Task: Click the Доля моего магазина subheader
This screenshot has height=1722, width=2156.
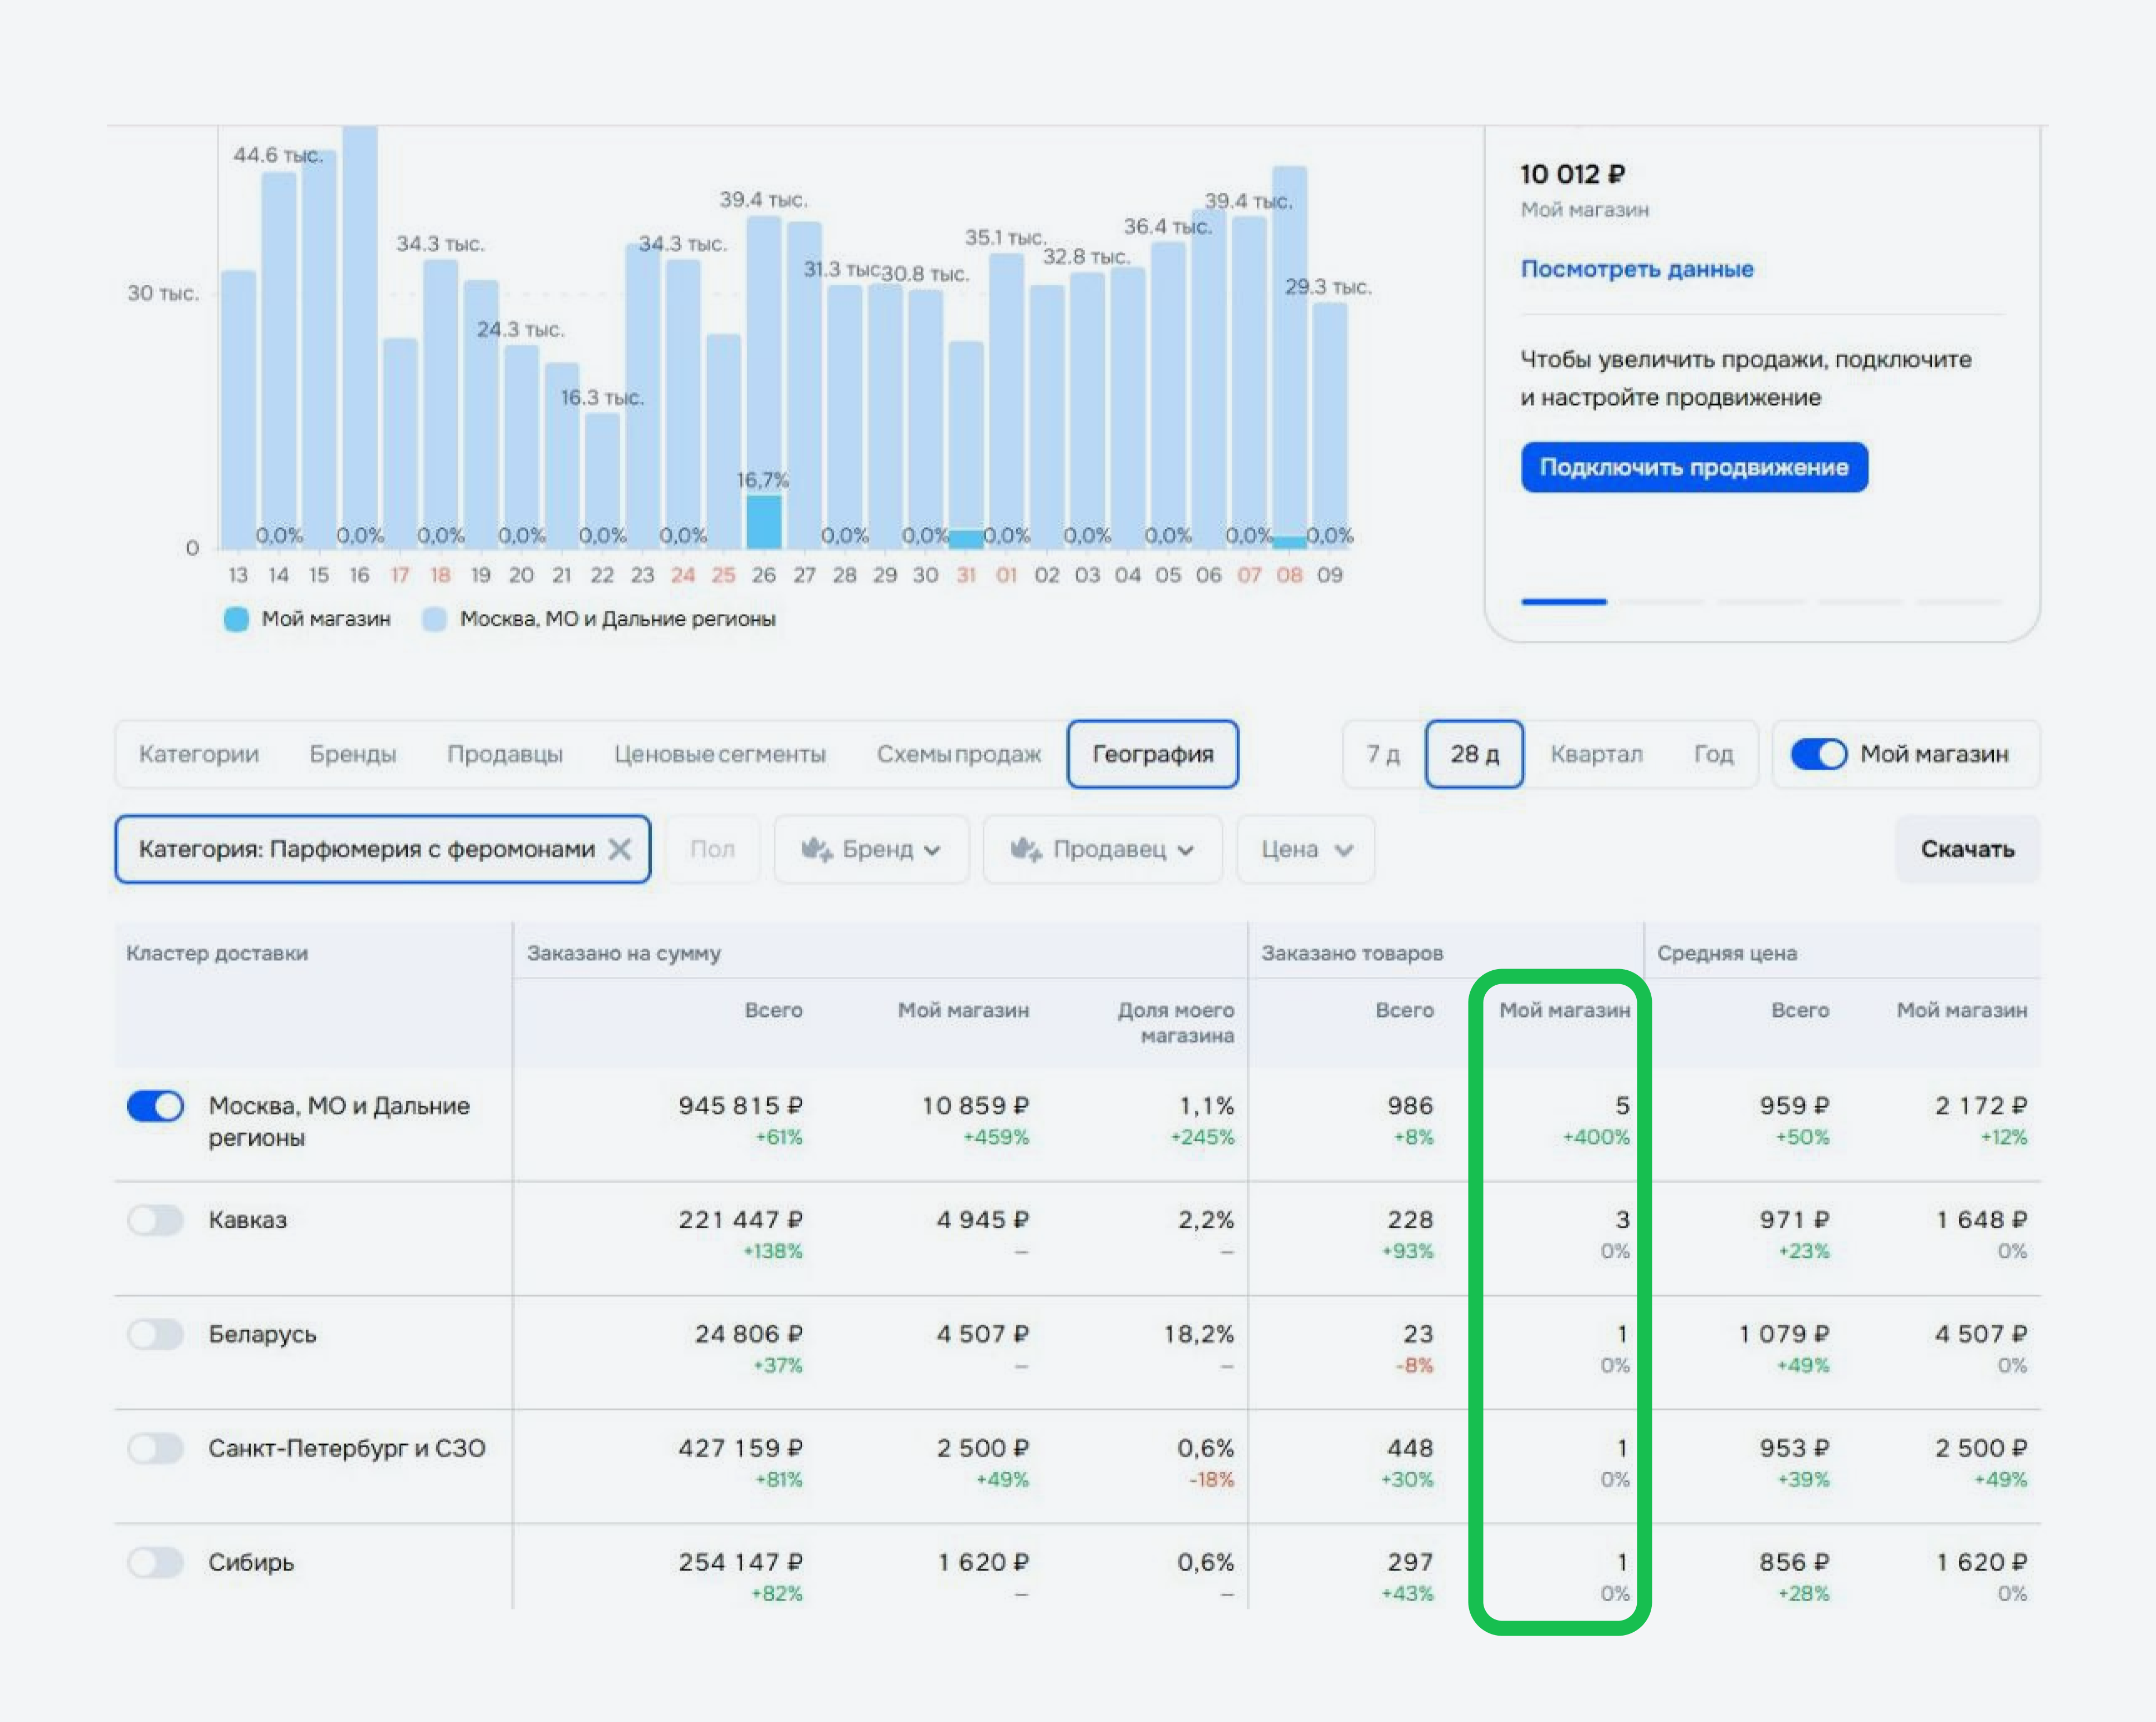Action: click(1176, 1023)
